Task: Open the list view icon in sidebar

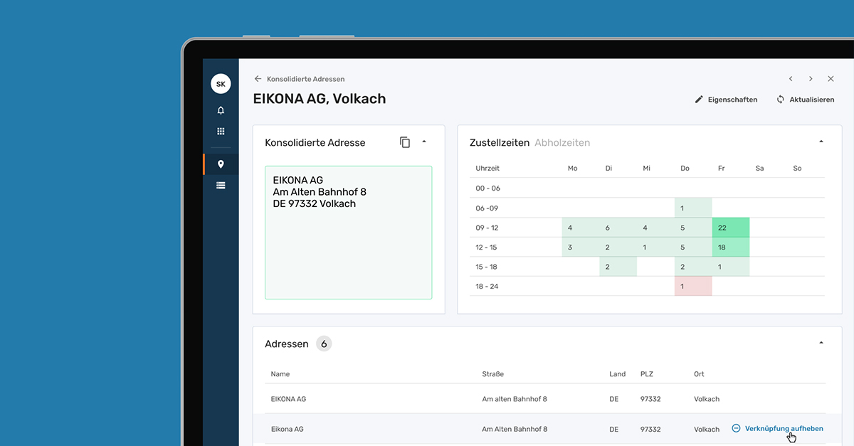Action: click(221, 185)
